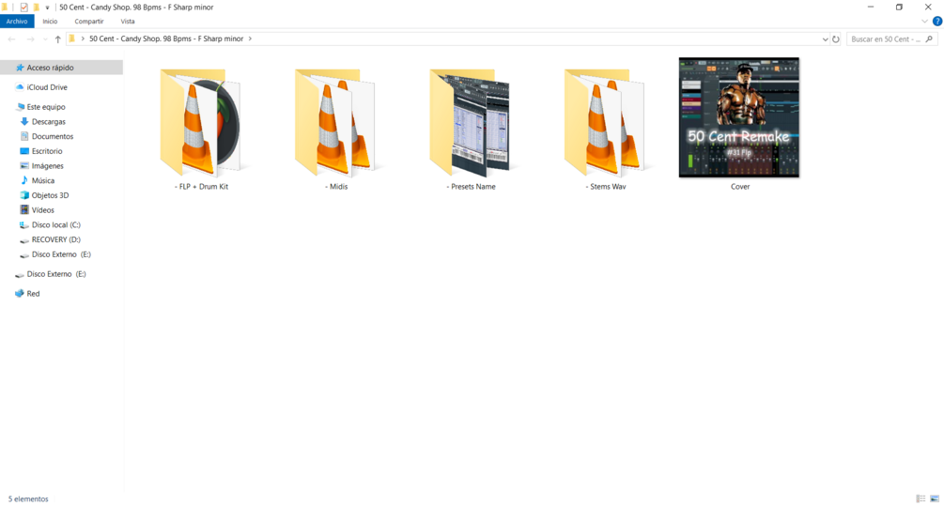Open Música in the navigation pane

[43, 180]
